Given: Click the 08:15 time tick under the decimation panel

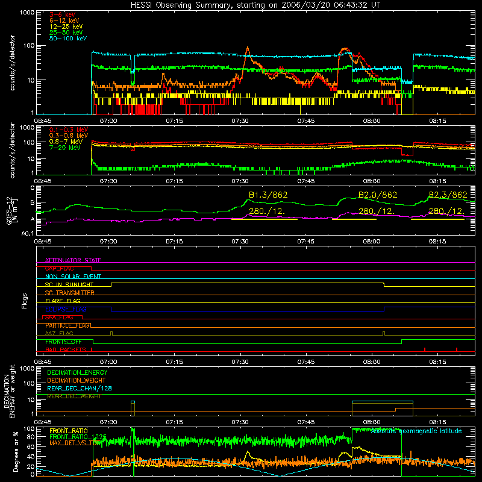Looking at the screenshot, I should [x=437, y=422].
